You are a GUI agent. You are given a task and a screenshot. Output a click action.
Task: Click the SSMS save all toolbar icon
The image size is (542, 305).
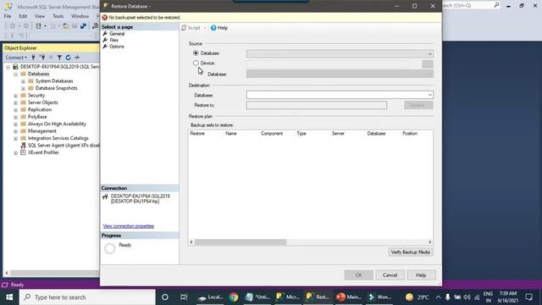click(x=83, y=26)
